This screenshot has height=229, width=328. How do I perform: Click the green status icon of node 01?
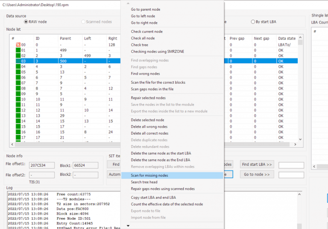coord(18,50)
